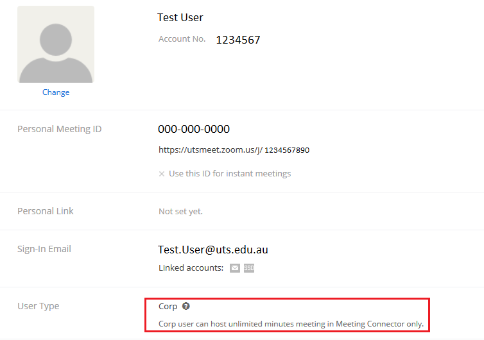Click the Personal Meeting ID 000-000-0000
The width and height of the screenshot is (484, 340).
194,129
